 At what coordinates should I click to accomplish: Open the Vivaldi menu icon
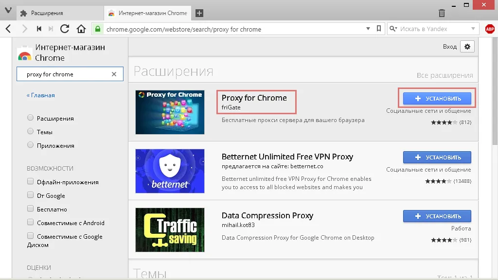coord(8,10)
